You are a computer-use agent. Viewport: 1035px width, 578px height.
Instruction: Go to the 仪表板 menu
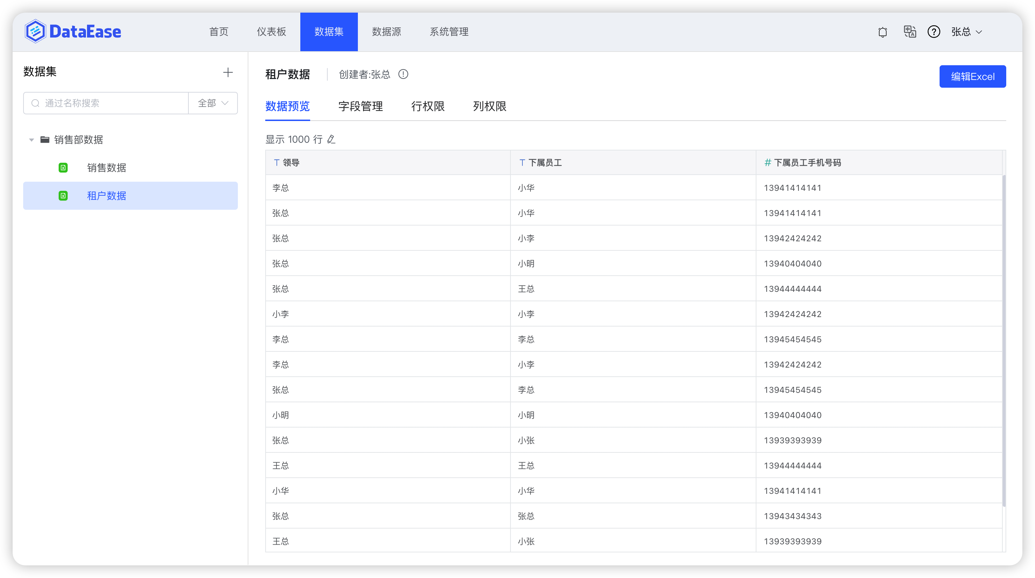271,32
